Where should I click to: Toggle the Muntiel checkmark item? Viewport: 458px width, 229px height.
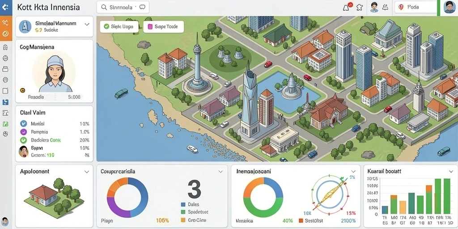(x=23, y=123)
